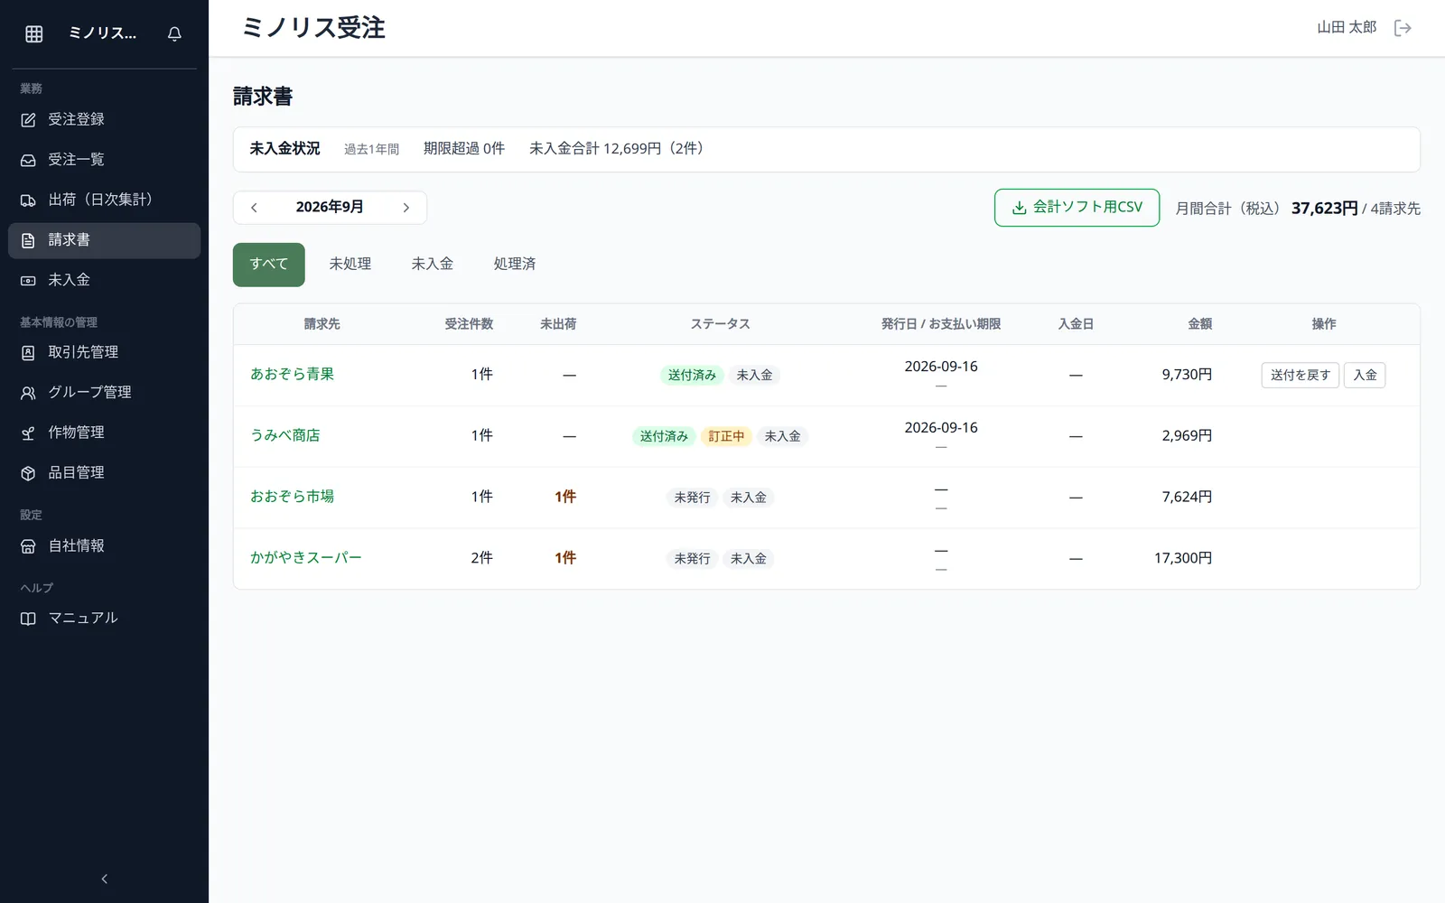Click 1件 未出荷 count for おおぞら市場
The height and width of the screenshot is (903, 1445).
point(565,497)
